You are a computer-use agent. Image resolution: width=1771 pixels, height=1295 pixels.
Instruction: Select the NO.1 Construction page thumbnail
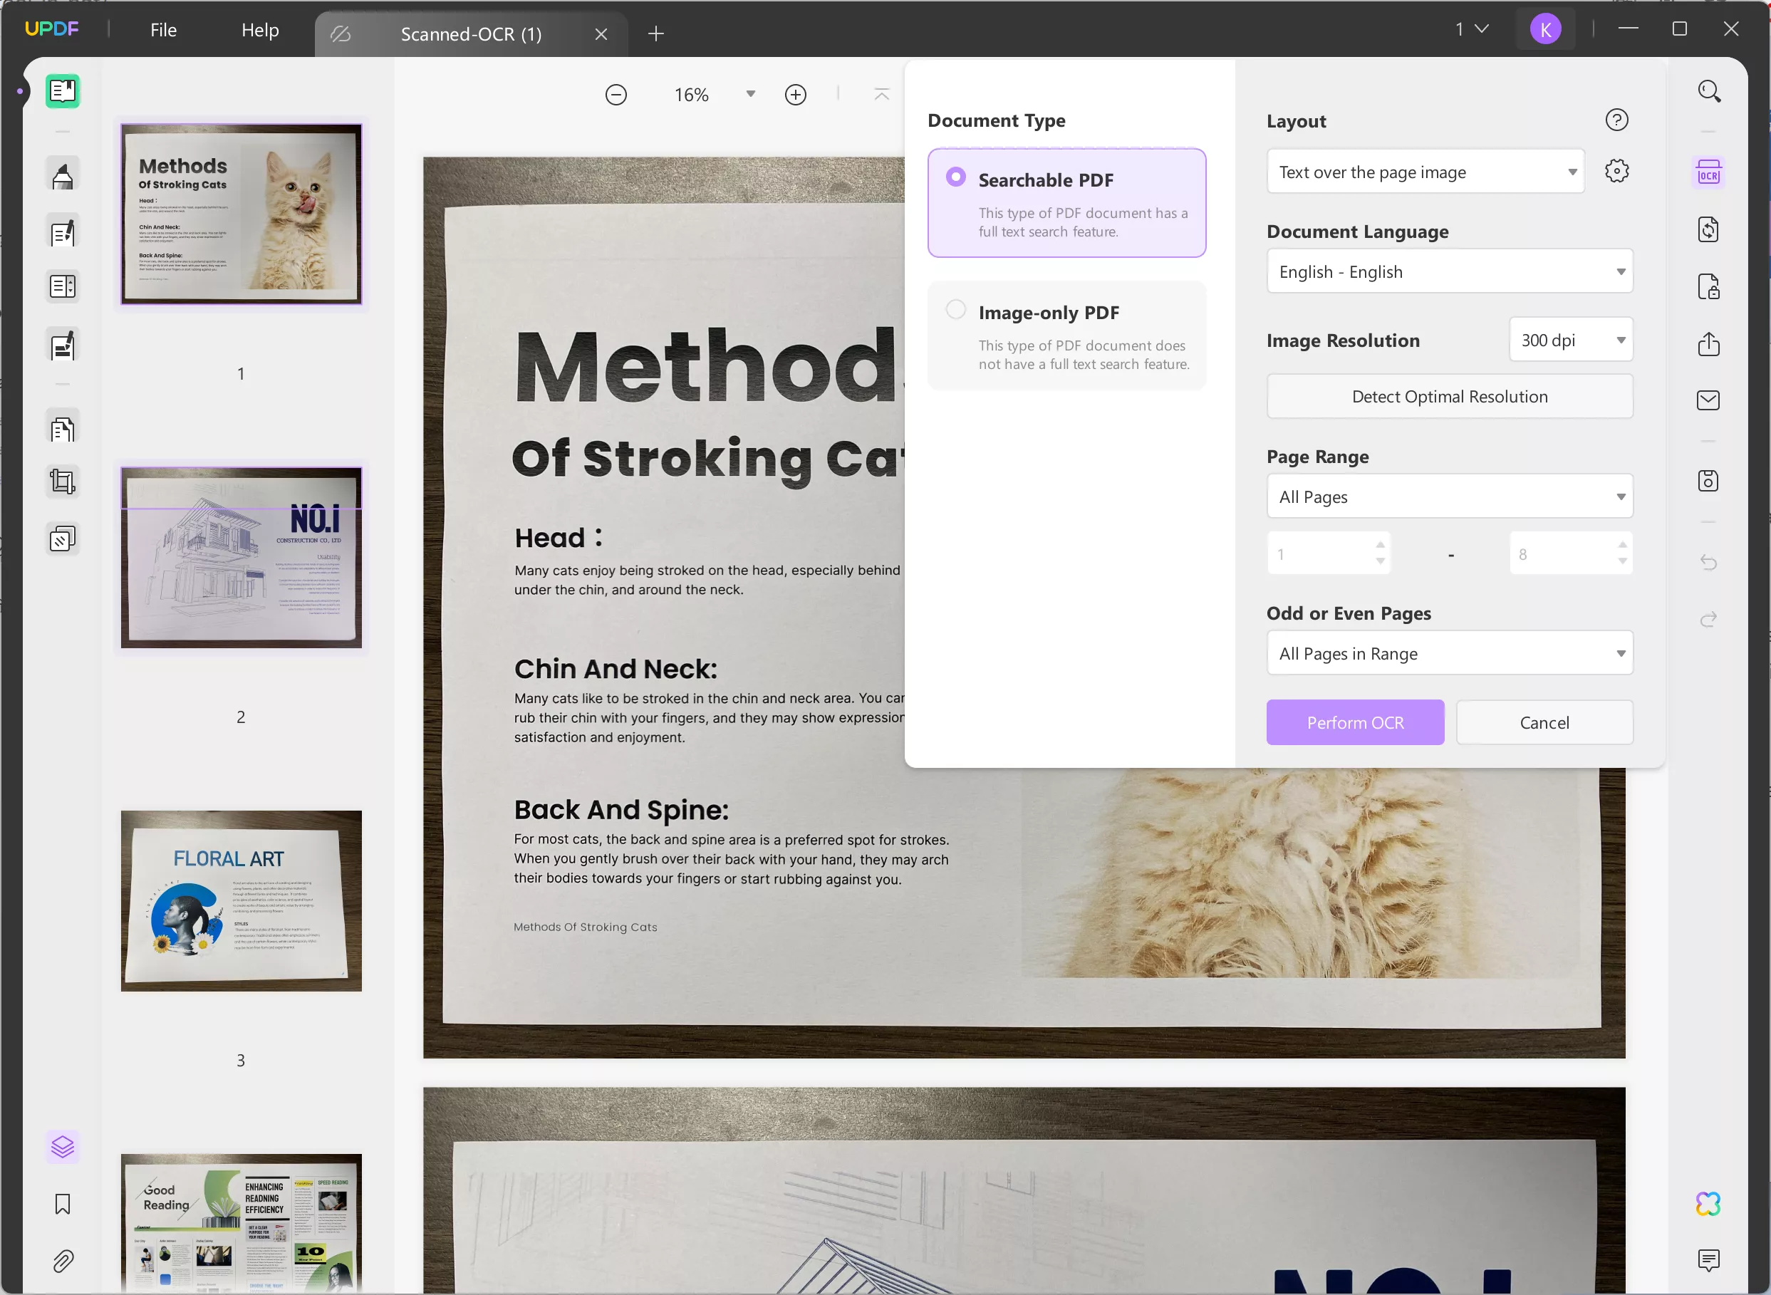[x=241, y=557]
